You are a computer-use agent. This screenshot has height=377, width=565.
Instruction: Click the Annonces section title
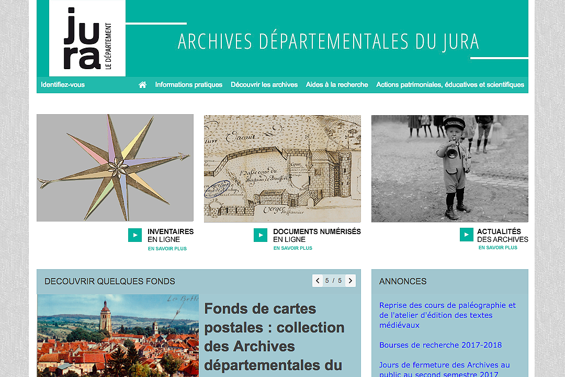pos(402,281)
